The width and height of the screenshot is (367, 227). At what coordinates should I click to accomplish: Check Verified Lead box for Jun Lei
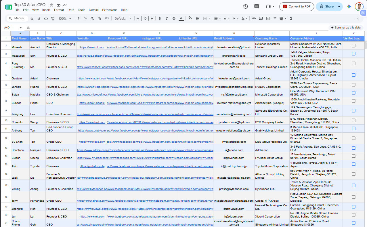353,215
